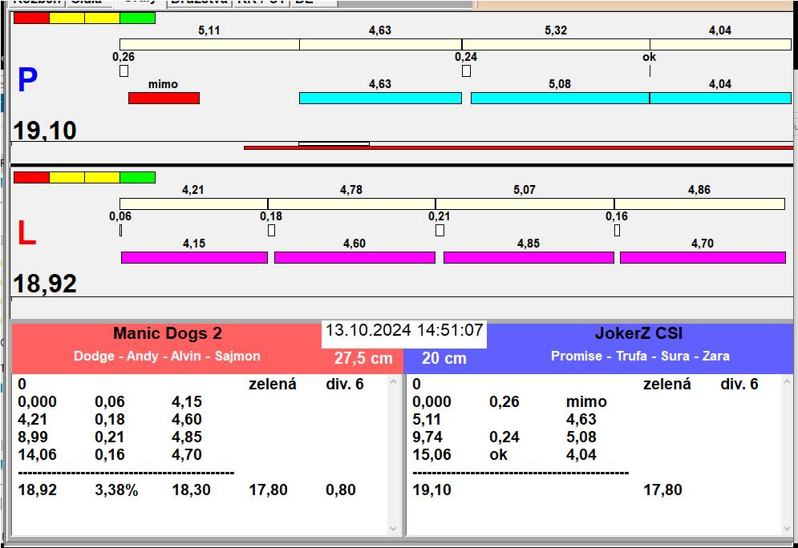Select the red 'mimo' bar in lane P

tap(164, 98)
